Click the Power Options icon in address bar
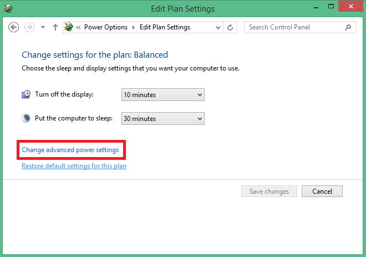366x257 pixels. click(x=69, y=27)
